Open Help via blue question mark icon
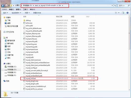The image size is (131, 98). [127, 13]
